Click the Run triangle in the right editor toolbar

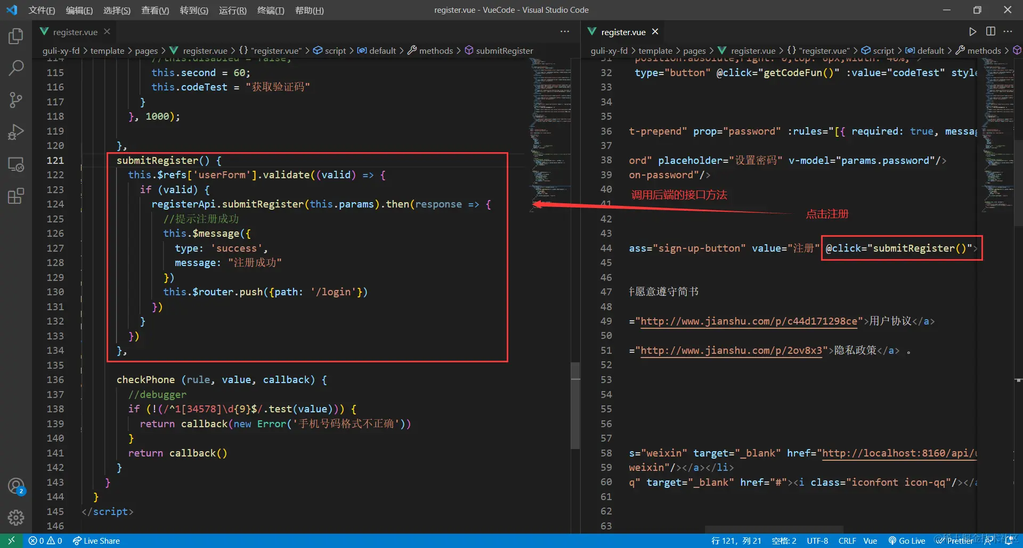coord(972,31)
